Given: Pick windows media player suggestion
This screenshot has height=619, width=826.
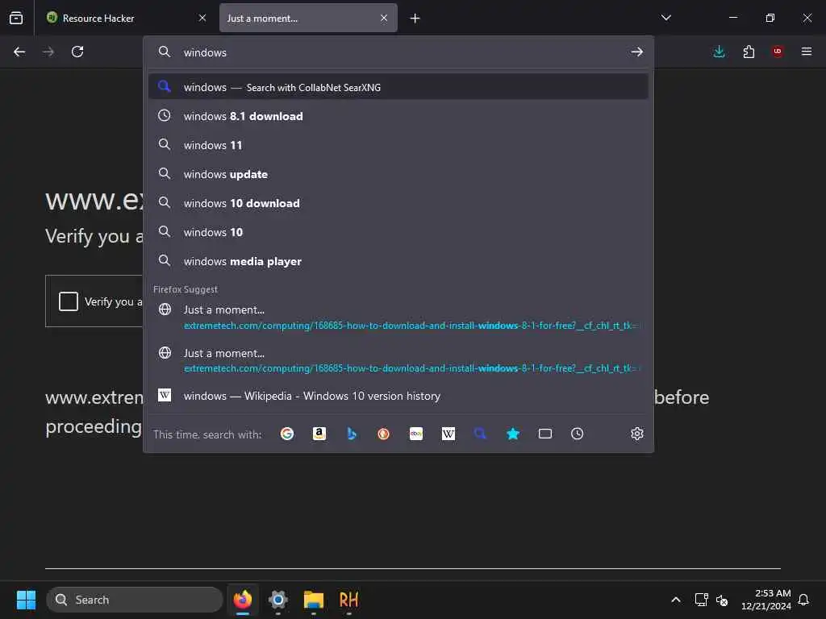Looking at the screenshot, I should (398, 261).
